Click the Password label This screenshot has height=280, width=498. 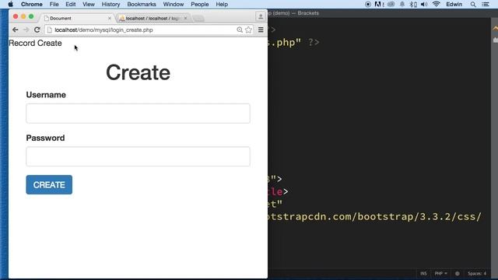point(45,138)
